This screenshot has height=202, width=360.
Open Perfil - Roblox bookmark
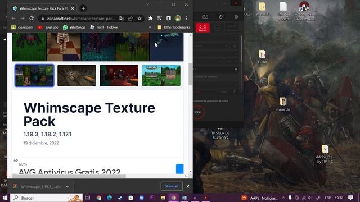coord(103,27)
